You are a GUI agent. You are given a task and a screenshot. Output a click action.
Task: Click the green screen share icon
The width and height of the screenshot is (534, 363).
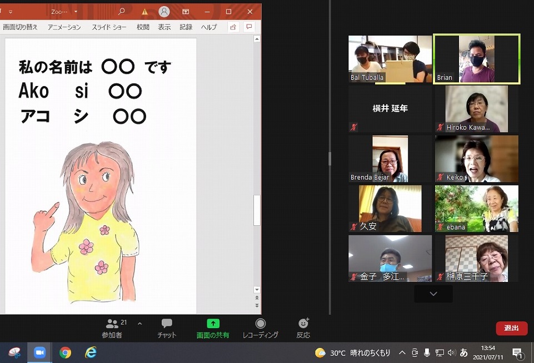point(213,324)
